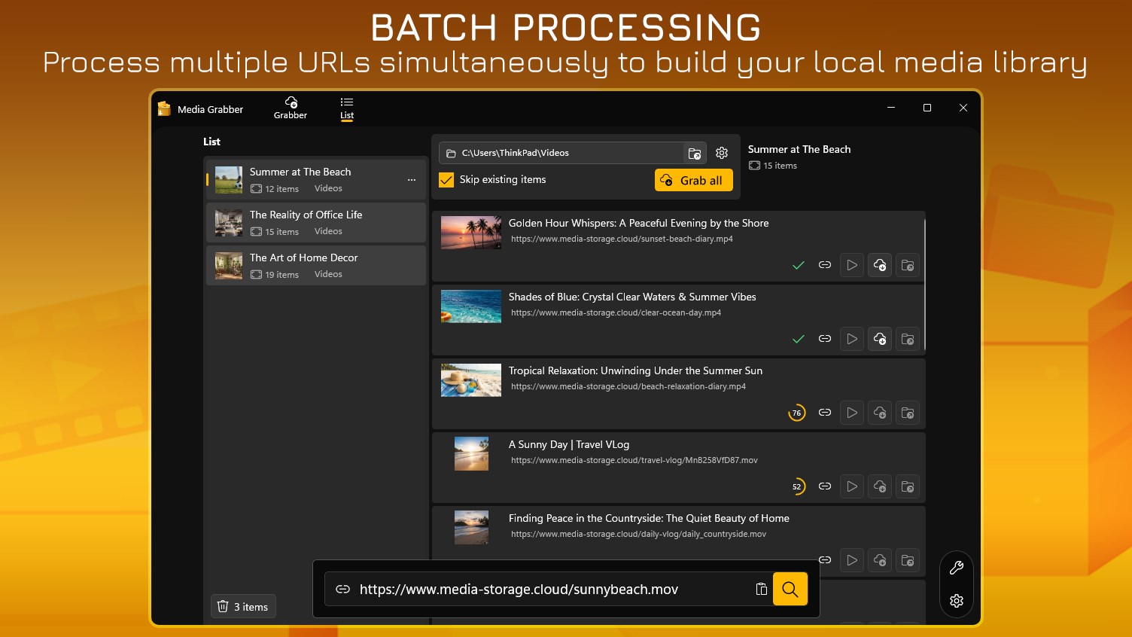
Task: Open folder for Golden Hour Whispers item
Action: click(908, 265)
